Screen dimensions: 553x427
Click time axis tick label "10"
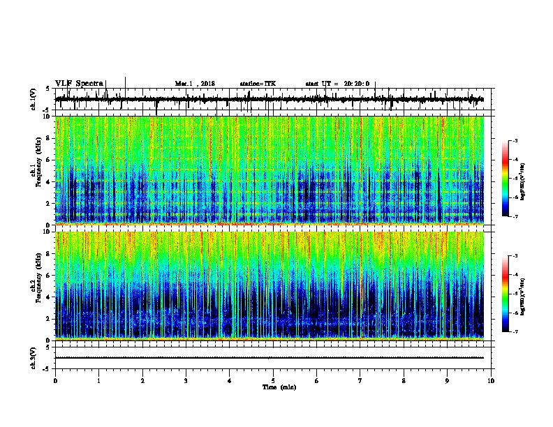point(491,380)
